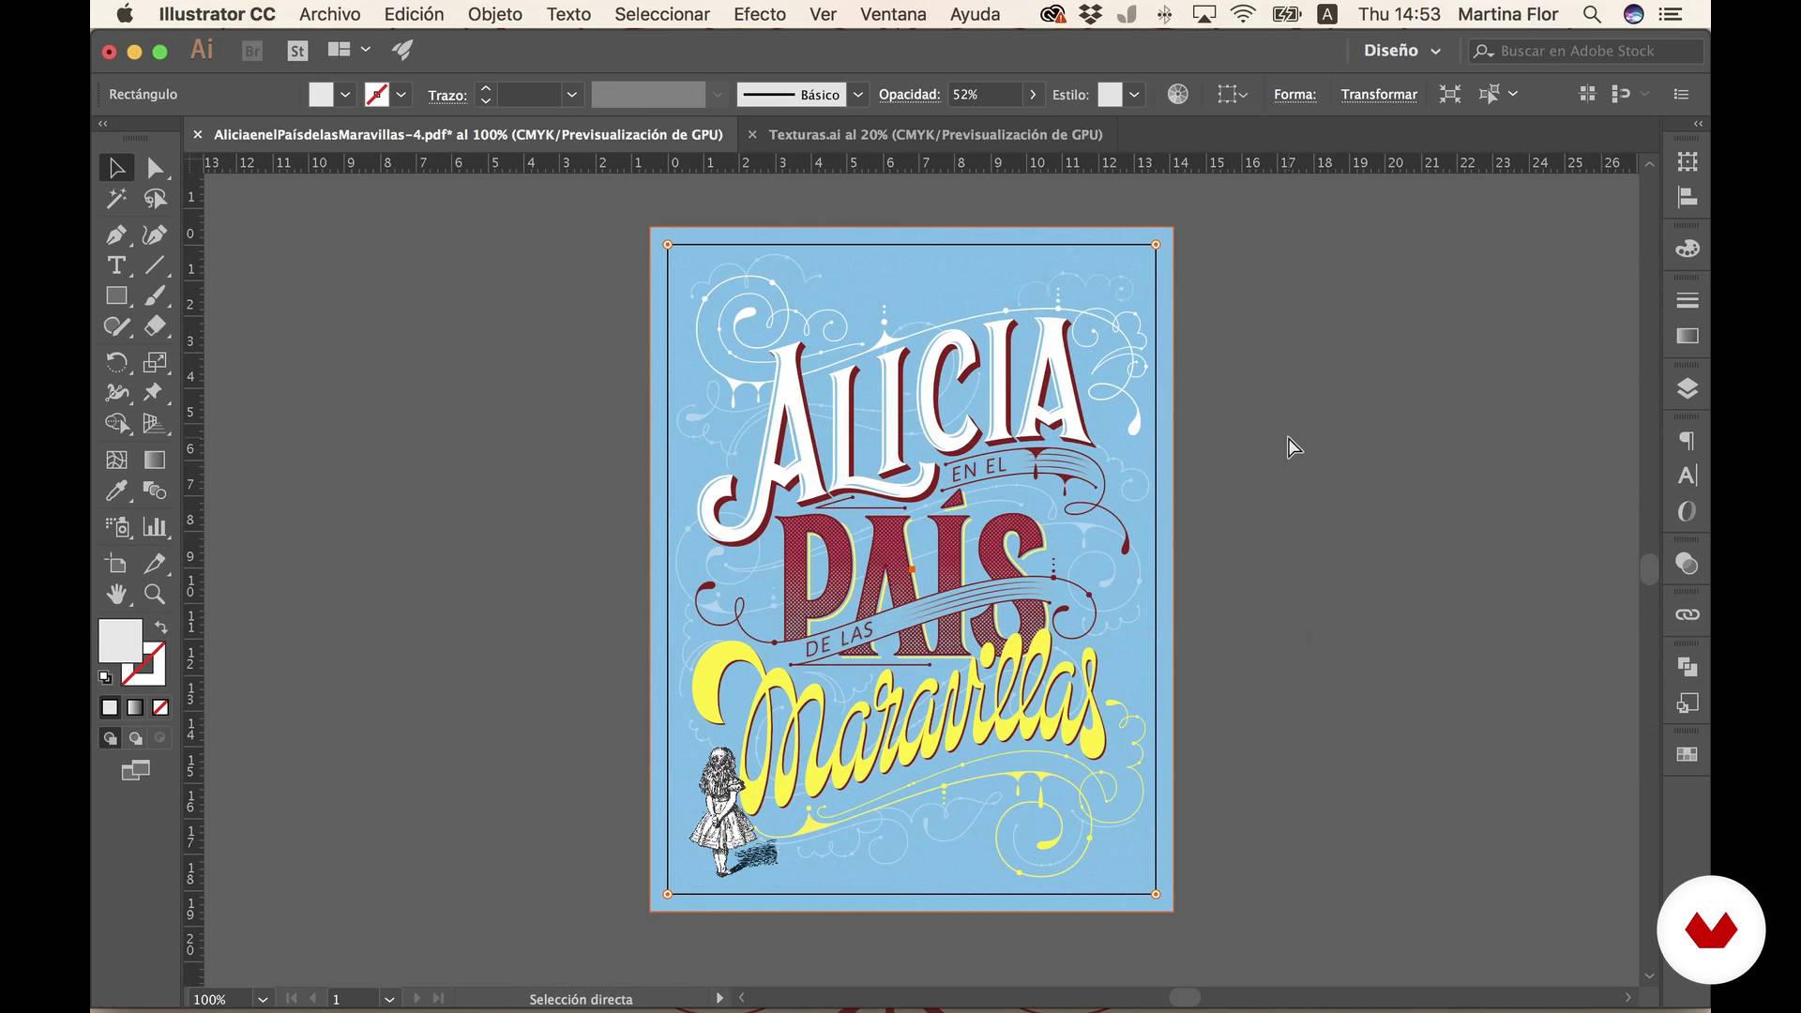Select the Direct Selection tool
Screen dimensions: 1801x1013
[x=155, y=169]
